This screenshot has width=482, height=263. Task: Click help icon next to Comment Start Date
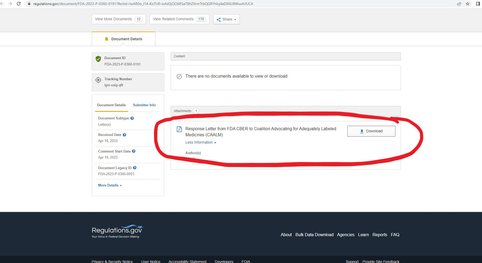click(x=134, y=151)
